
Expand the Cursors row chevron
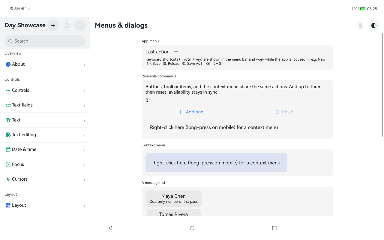84,180
